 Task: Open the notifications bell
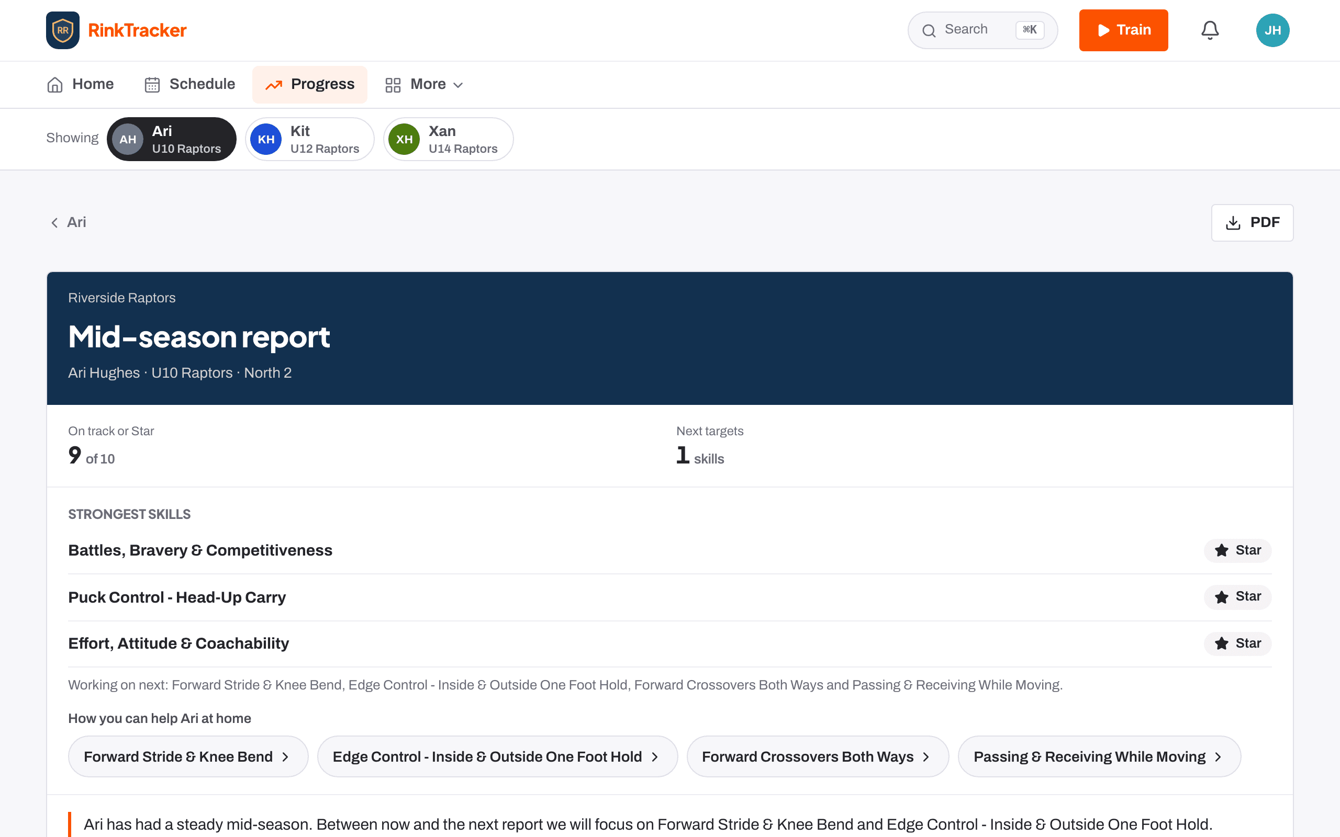[x=1210, y=30]
